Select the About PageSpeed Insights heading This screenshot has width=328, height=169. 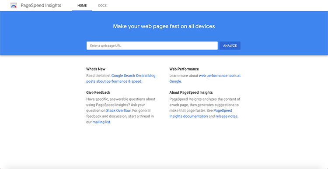[x=191, y=92]
